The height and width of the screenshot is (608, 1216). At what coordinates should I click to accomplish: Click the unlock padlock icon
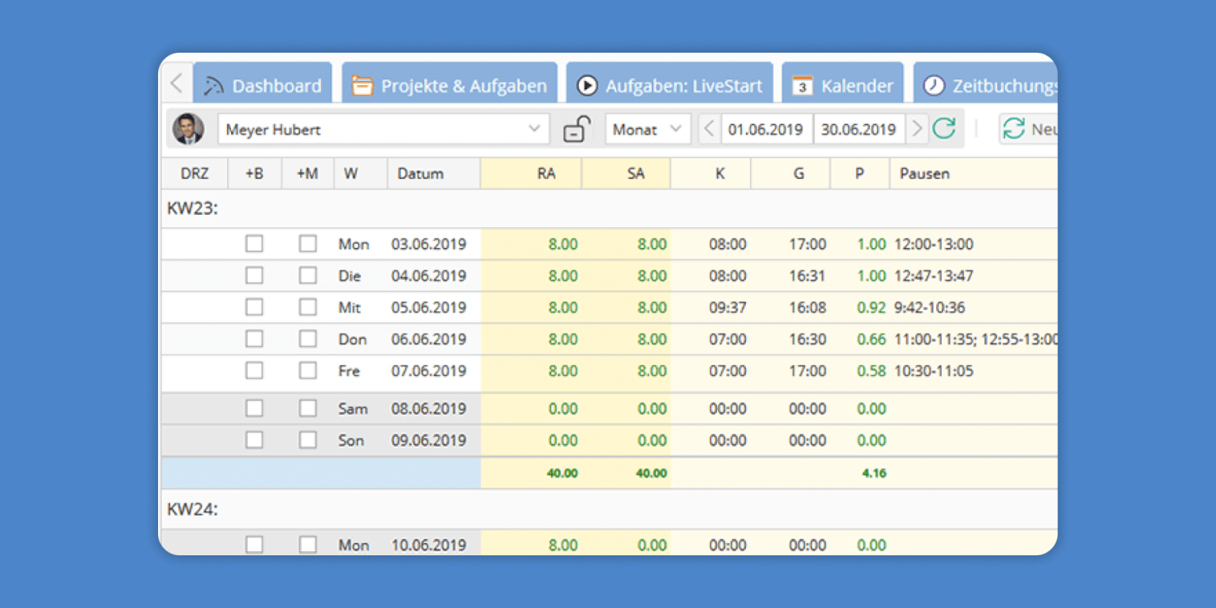coord(576,129)
